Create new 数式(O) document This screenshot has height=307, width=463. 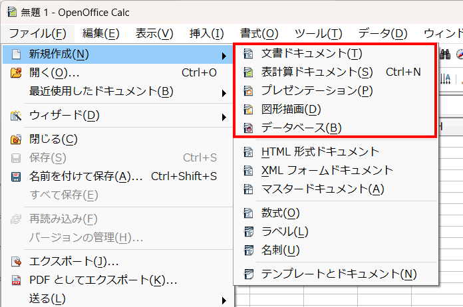[x=335, y=213]
